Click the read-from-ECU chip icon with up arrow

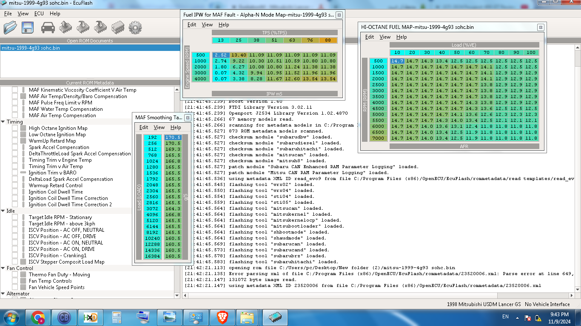(x=66, y=28)
